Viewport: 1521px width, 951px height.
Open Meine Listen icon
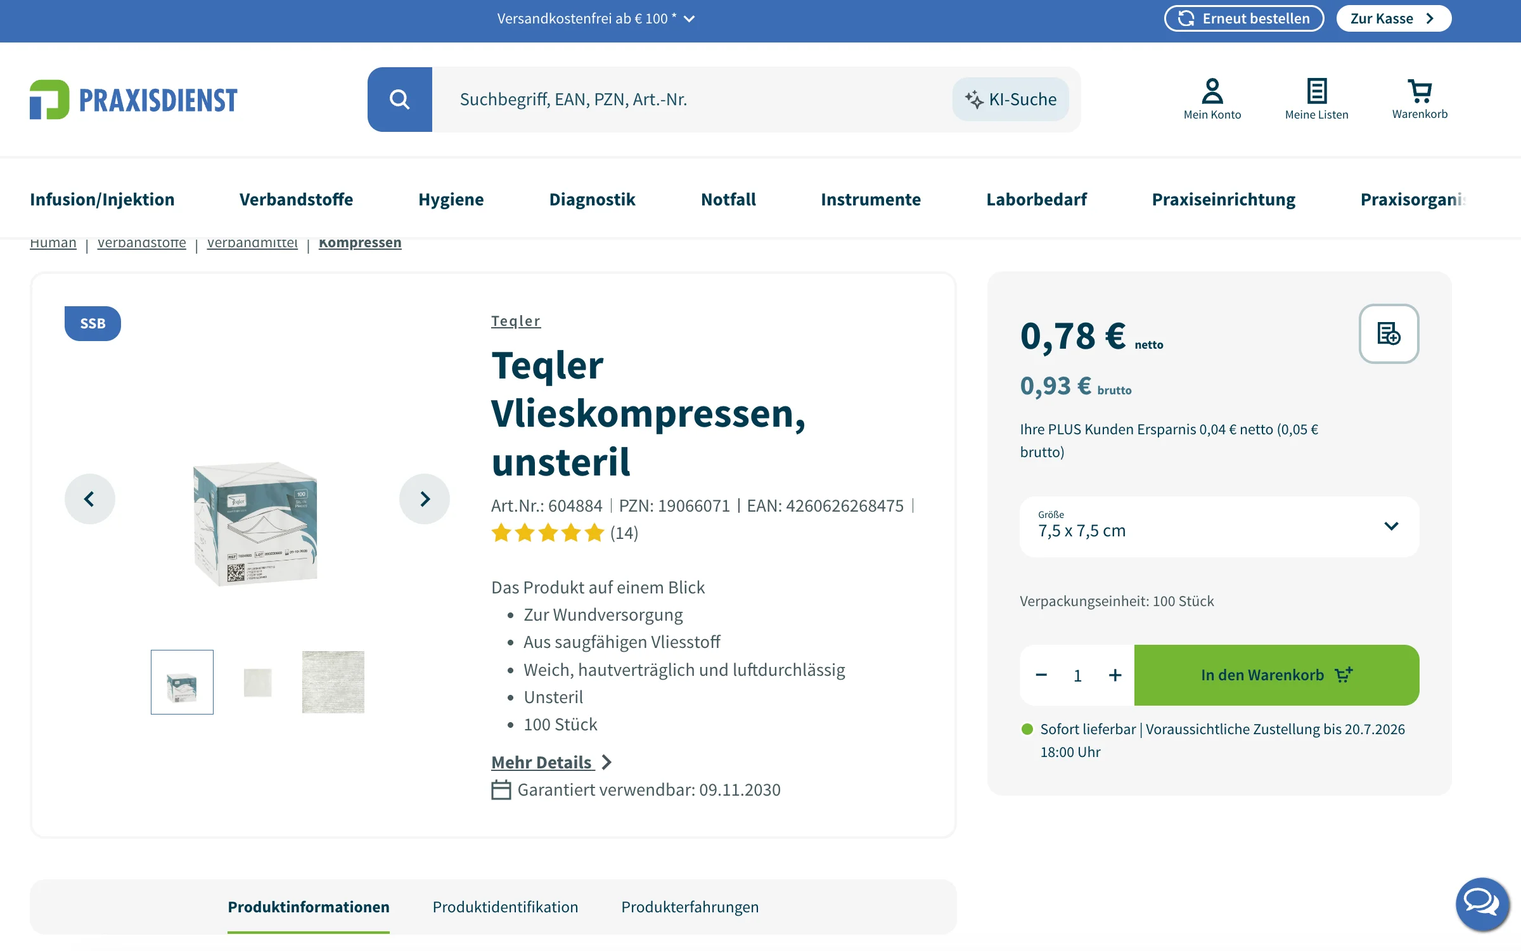click(1317, 99)
